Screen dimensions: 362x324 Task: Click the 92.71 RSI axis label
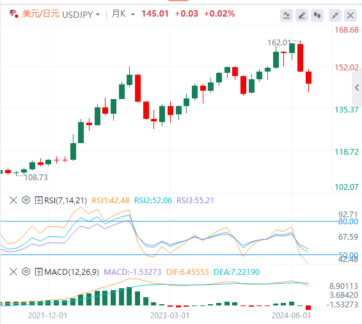(348, 214)
